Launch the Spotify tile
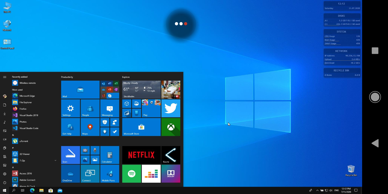Image resolution: width=388 pixels, height=194 pixels. point(132,174)
